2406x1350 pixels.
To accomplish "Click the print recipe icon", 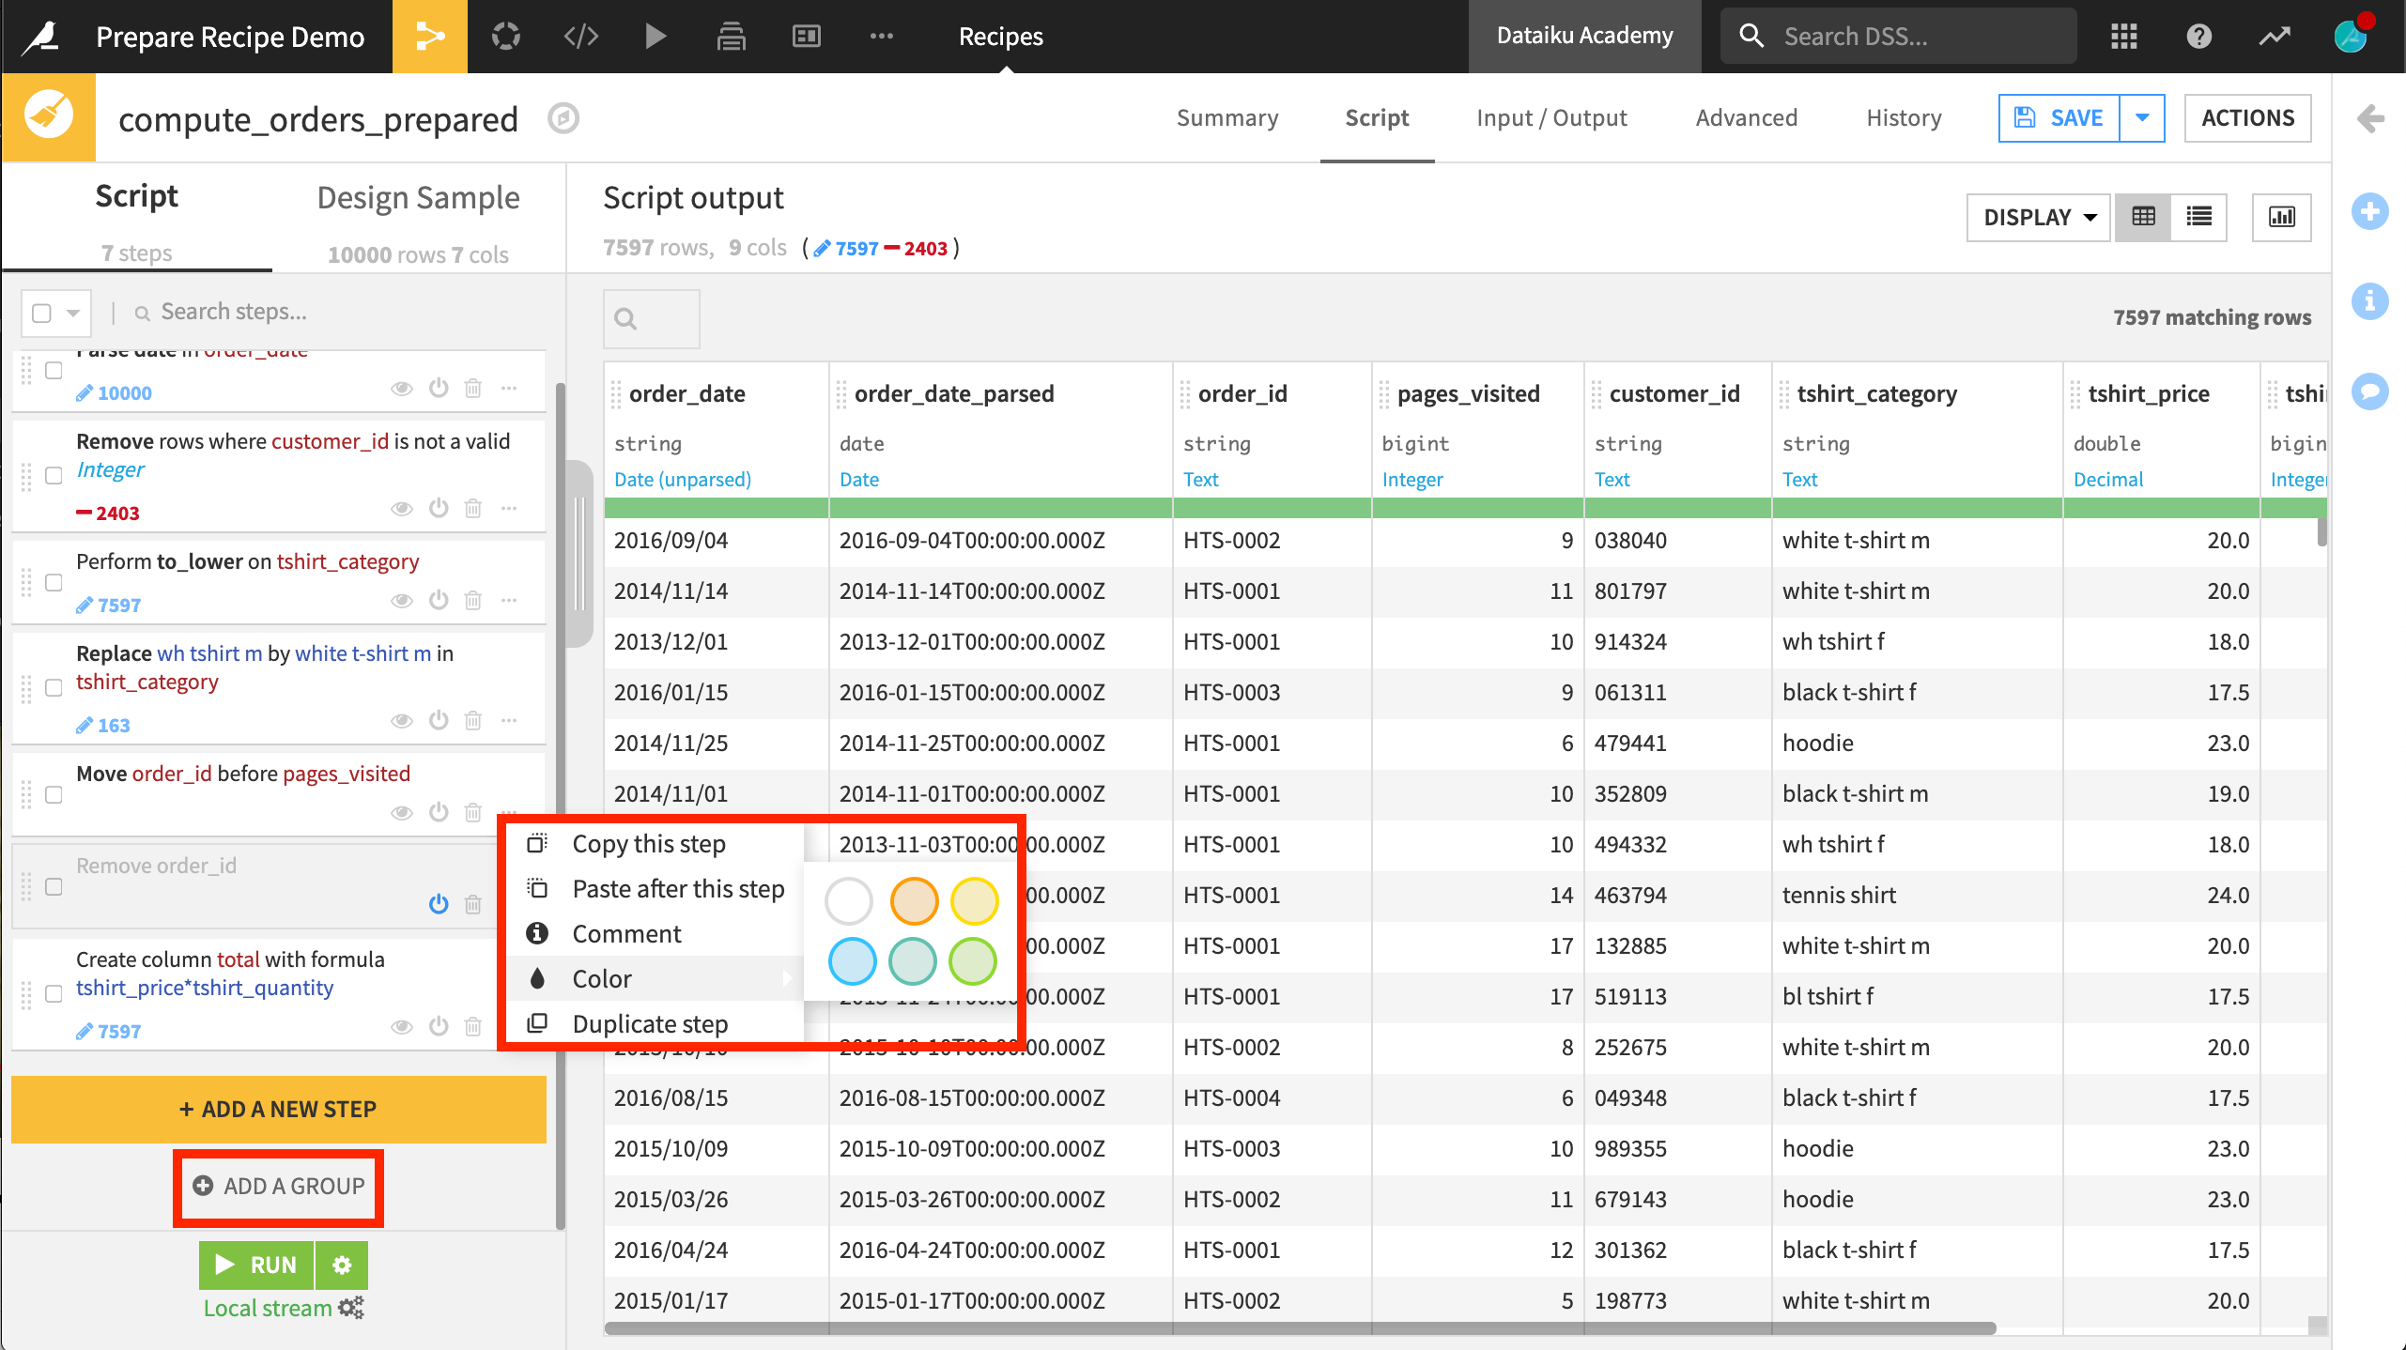I will (731, 37).
